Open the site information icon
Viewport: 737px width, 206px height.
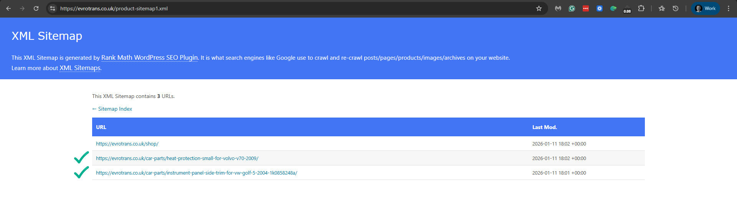pyautogui.click(x=53, y=8)
